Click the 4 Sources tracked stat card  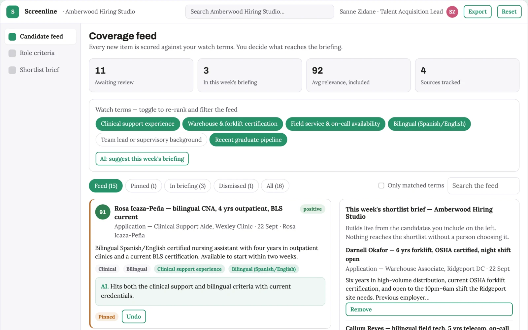click(x=467, y=75)
